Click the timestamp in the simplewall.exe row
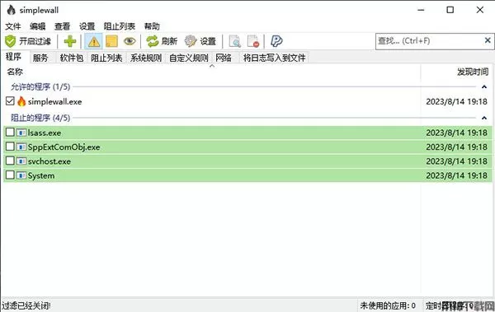 click(456, 102)
